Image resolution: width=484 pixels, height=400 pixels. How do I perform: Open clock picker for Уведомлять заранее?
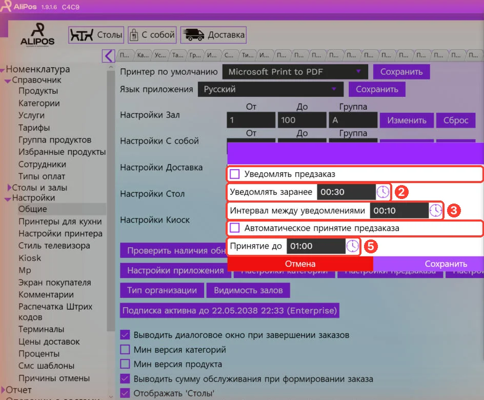(383, 192)
